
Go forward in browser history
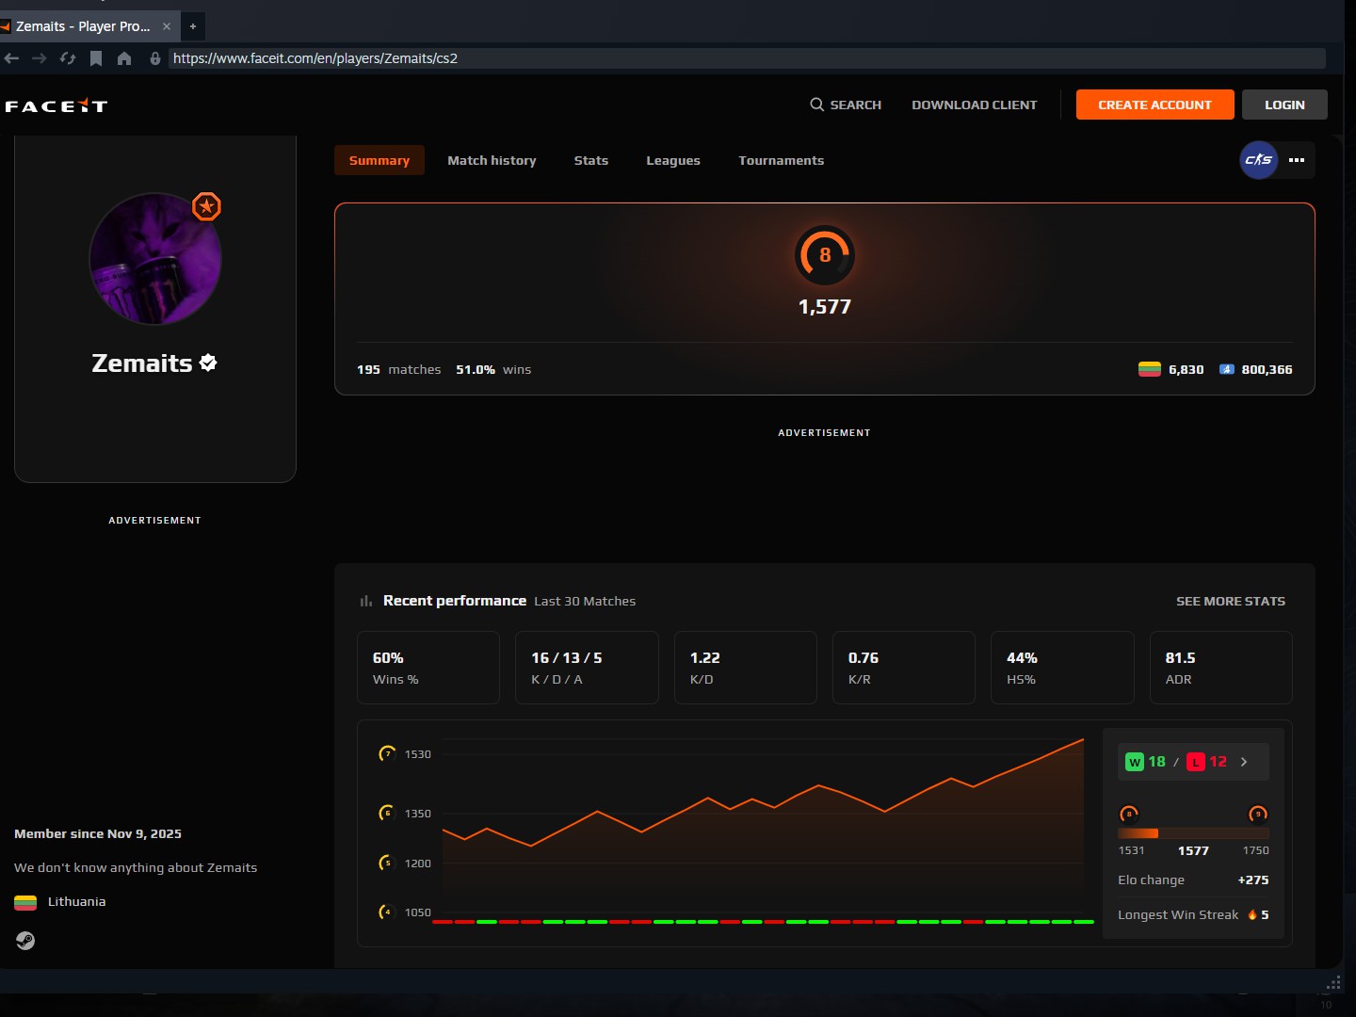tap(39, 58)
